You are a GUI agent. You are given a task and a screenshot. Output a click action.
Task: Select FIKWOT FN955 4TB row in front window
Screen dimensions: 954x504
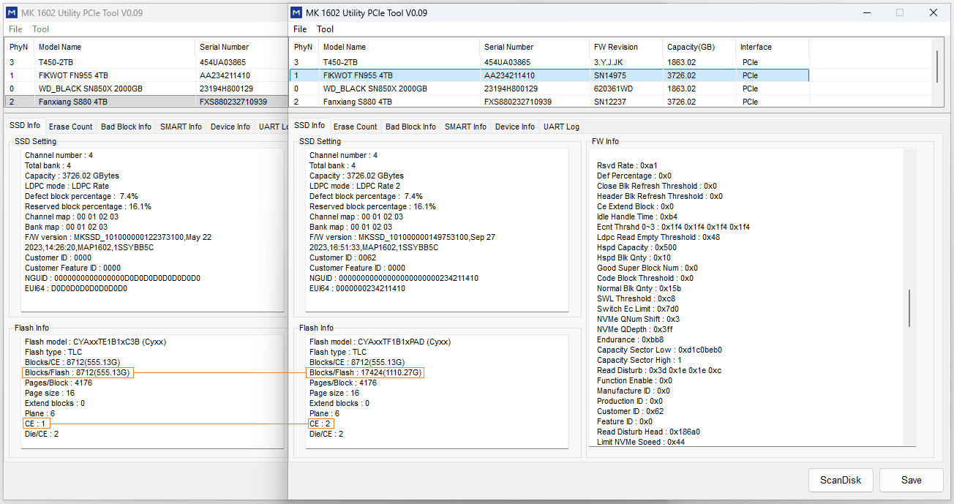click(x=549, y=75)
